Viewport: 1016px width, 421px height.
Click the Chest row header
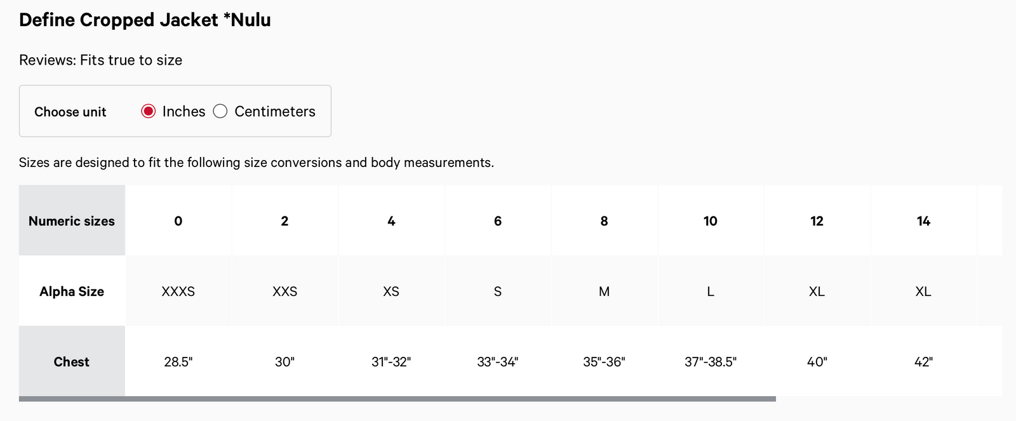[72, 362]
